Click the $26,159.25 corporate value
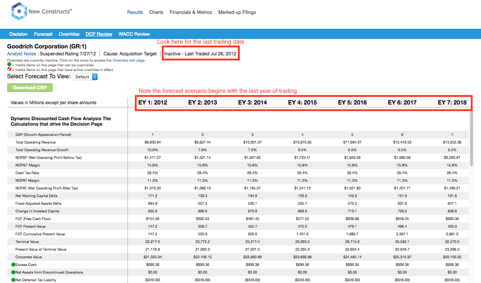Image resolution: width=481 pixels, height=283 pixels. click(452, 257)
